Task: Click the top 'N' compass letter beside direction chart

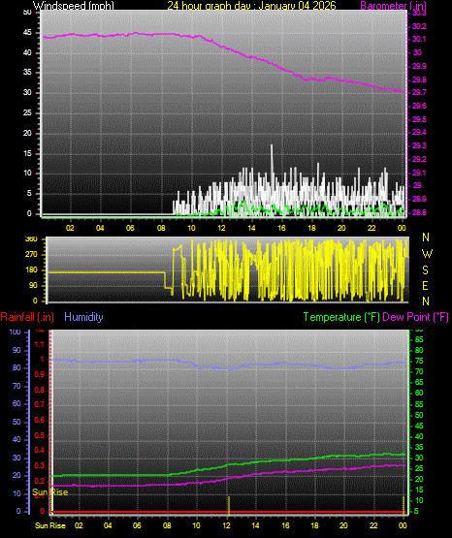Action: (426, 237)
